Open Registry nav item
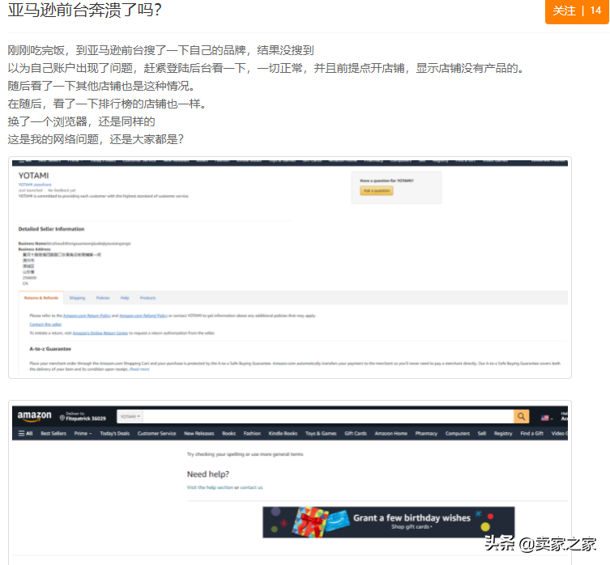 pos(503,433)
